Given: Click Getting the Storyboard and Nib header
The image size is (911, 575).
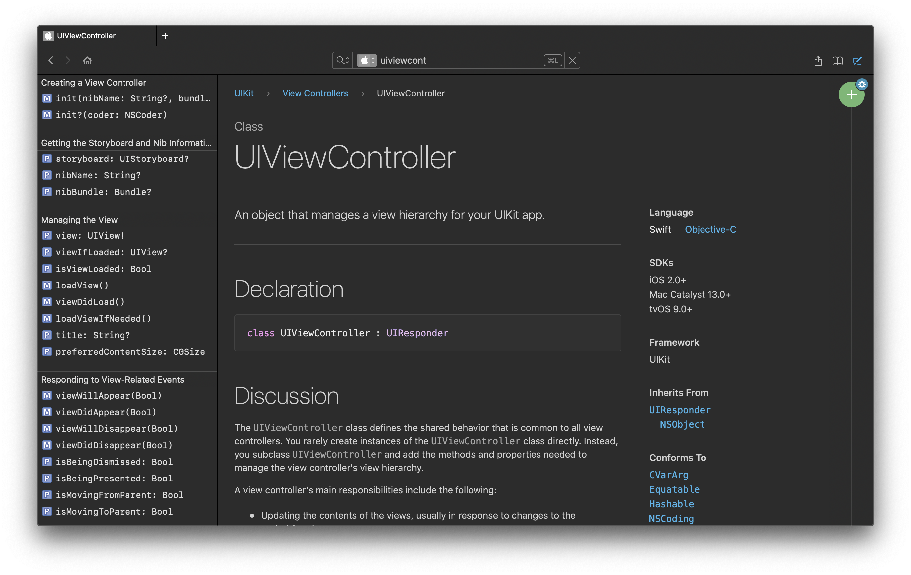Looking at the screenshot, I should coord(127,143).
